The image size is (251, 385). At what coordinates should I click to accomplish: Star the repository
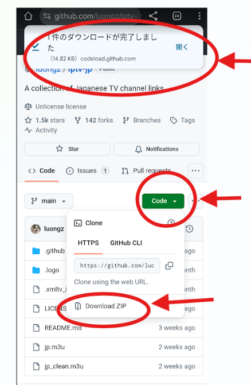click(x=67, y=149)
